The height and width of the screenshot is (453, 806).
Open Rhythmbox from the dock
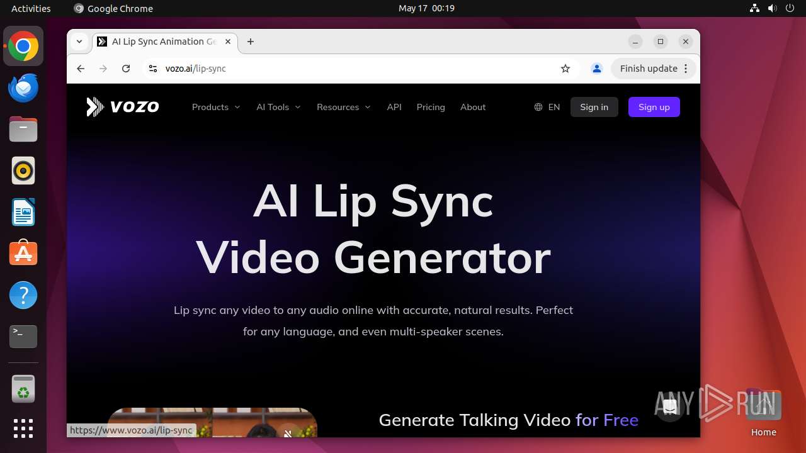(23, 171)
